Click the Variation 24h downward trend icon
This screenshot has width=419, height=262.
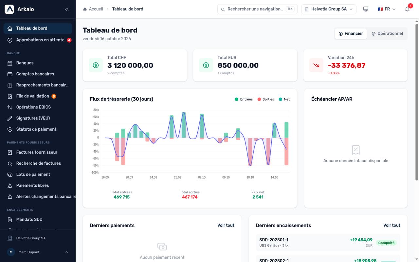pos(316,65)
